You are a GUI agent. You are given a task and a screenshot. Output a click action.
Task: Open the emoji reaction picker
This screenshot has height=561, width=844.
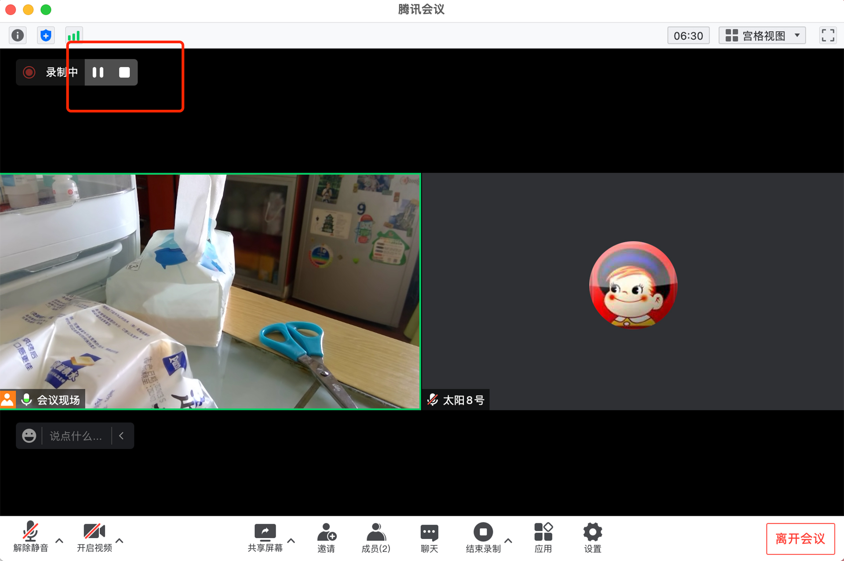point(29,436)
